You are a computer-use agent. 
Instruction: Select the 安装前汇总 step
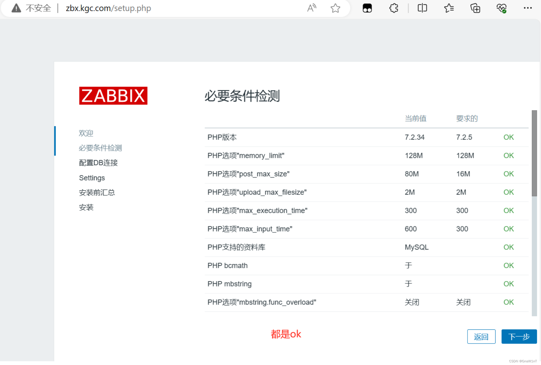pyautogui.click(x=97, y=192)
